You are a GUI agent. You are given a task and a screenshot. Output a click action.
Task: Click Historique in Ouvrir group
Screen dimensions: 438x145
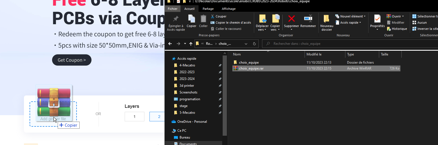pos(397,29)
